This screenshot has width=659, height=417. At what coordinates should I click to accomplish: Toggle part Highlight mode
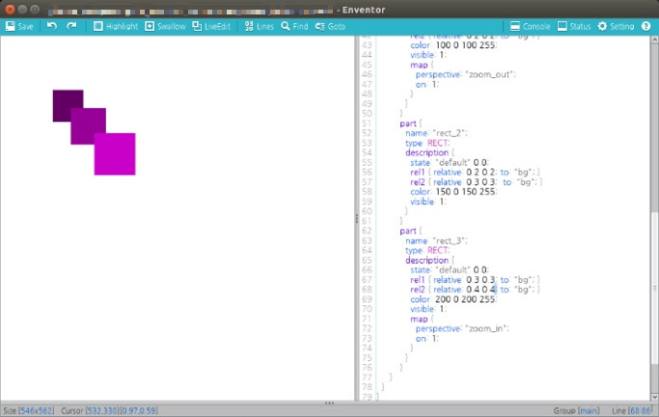click(x=116, y=26)
